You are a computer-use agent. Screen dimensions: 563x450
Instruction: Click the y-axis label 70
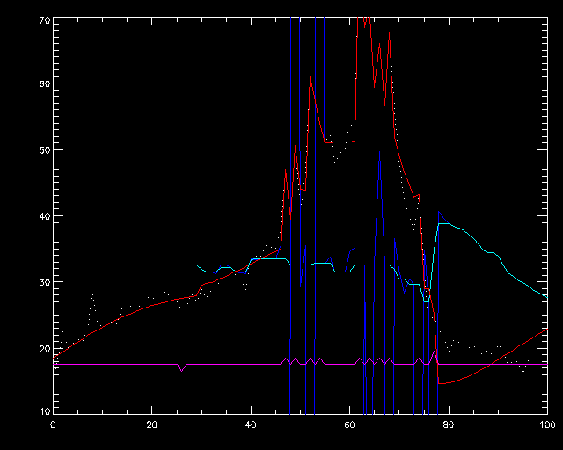coord(45,20)
